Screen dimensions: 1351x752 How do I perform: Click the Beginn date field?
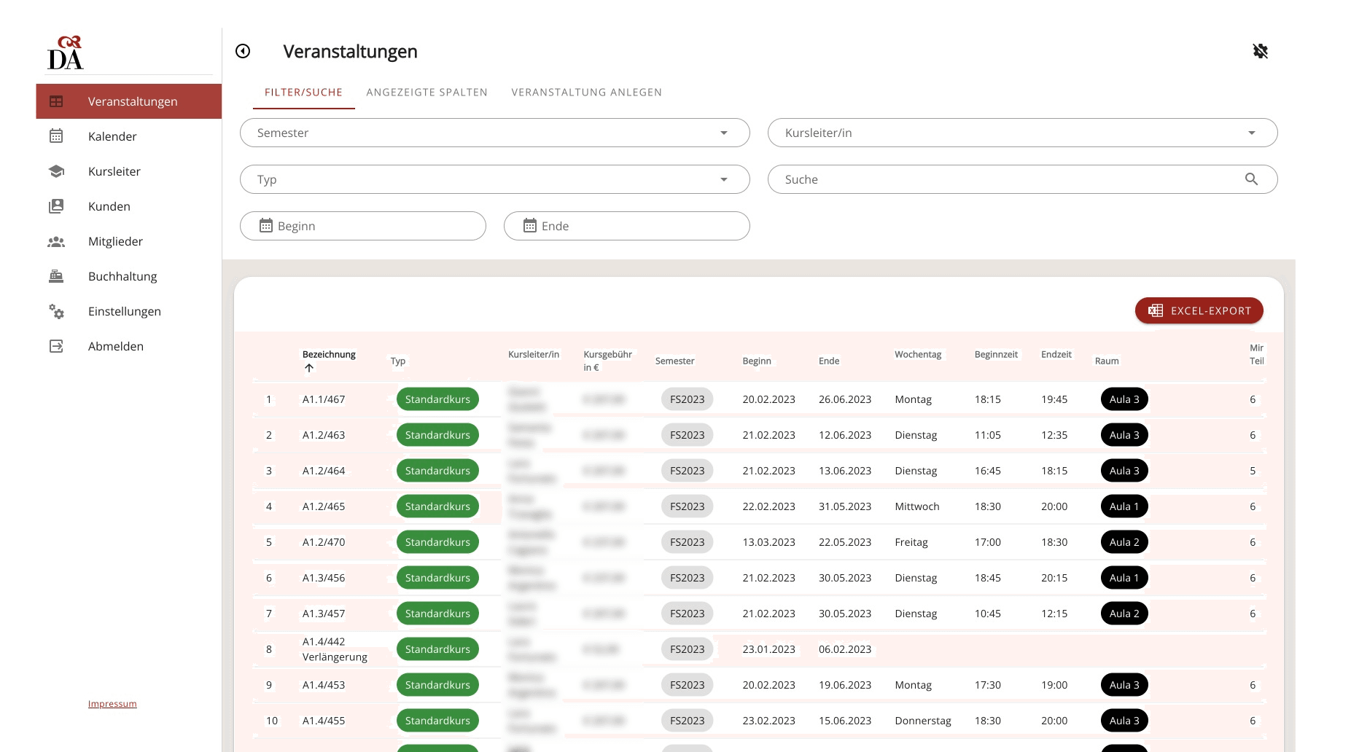coord(362,226)
